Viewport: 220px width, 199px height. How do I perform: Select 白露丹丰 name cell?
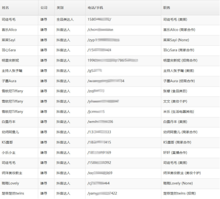click(9, 122)
